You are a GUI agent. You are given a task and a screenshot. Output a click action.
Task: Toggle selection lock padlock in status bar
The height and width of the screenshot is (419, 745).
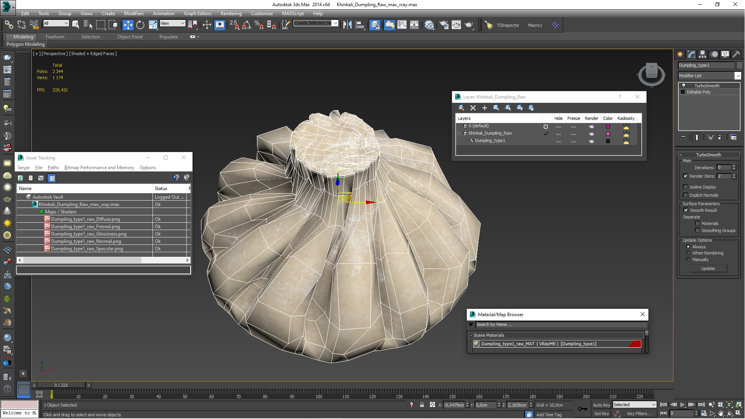click(422, 405)
